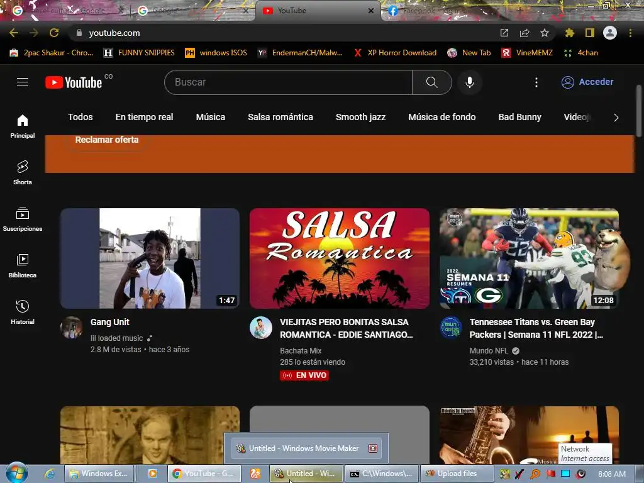Open the Bachata Mix channel avatar
The height and width of the screenshot is (483, 644).
coord(261,327)
